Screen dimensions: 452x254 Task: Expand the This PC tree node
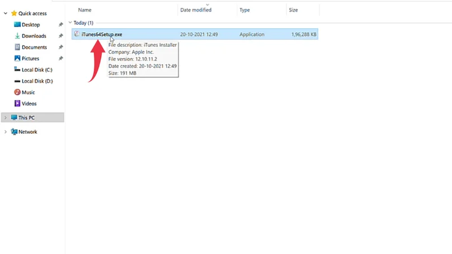(6, 117)
